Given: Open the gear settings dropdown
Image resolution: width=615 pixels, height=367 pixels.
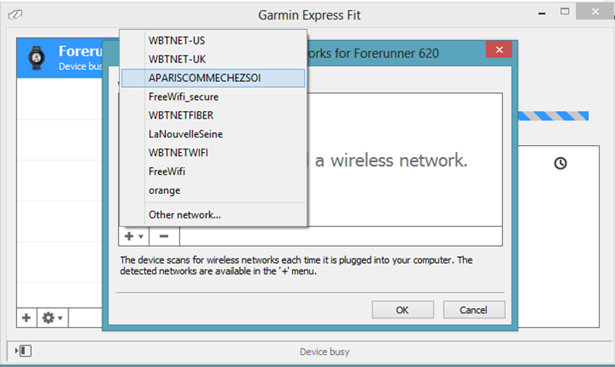Looking at the screenshot, I should coord(53,317).
